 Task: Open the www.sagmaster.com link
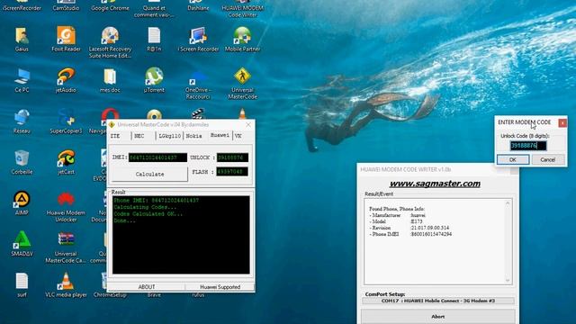435,184
